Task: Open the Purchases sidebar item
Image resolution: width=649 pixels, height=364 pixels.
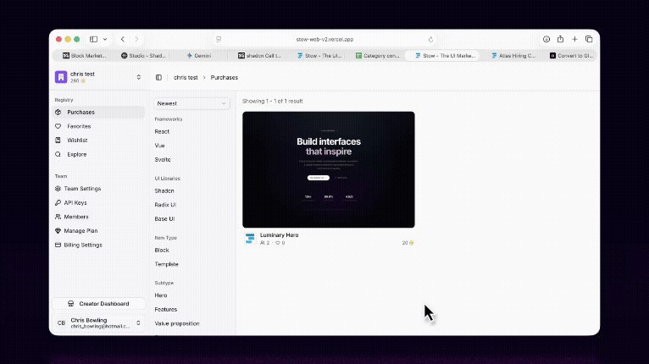Action: click(x=99, y=112)
